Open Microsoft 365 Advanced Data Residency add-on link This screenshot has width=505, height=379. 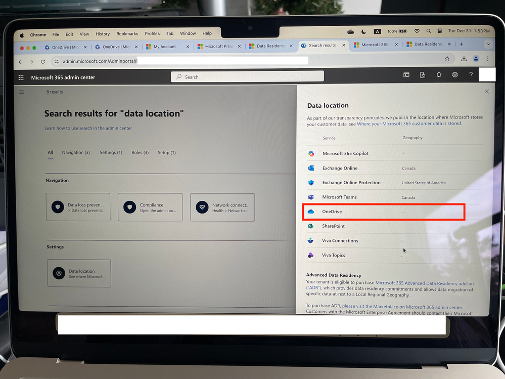click(x=425, y=283)
